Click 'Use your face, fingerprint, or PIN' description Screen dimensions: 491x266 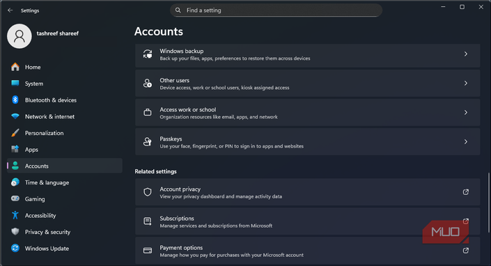pyautogui.click(x=231, y=146)
